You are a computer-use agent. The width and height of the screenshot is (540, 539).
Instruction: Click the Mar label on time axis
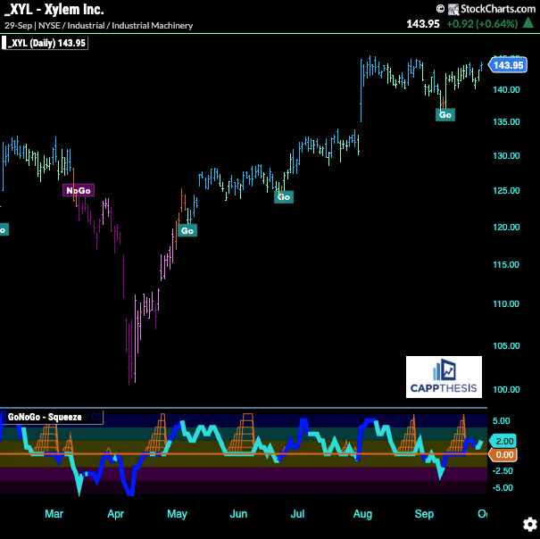[54, 514]
